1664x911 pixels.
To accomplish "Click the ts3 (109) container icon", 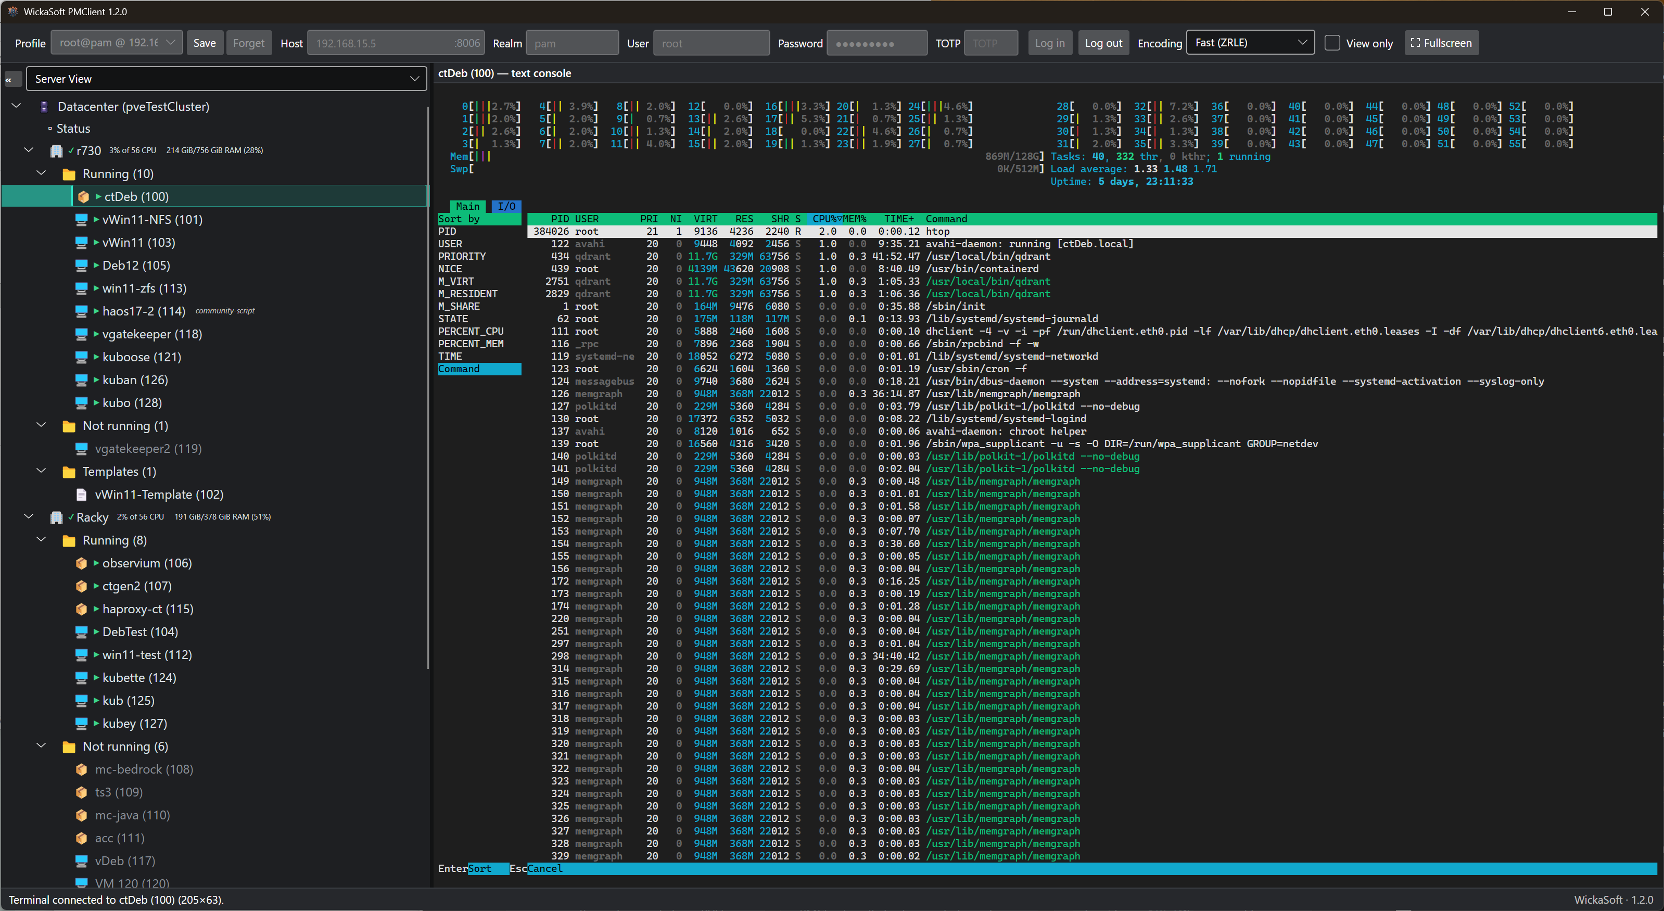I will coord(81,792).
